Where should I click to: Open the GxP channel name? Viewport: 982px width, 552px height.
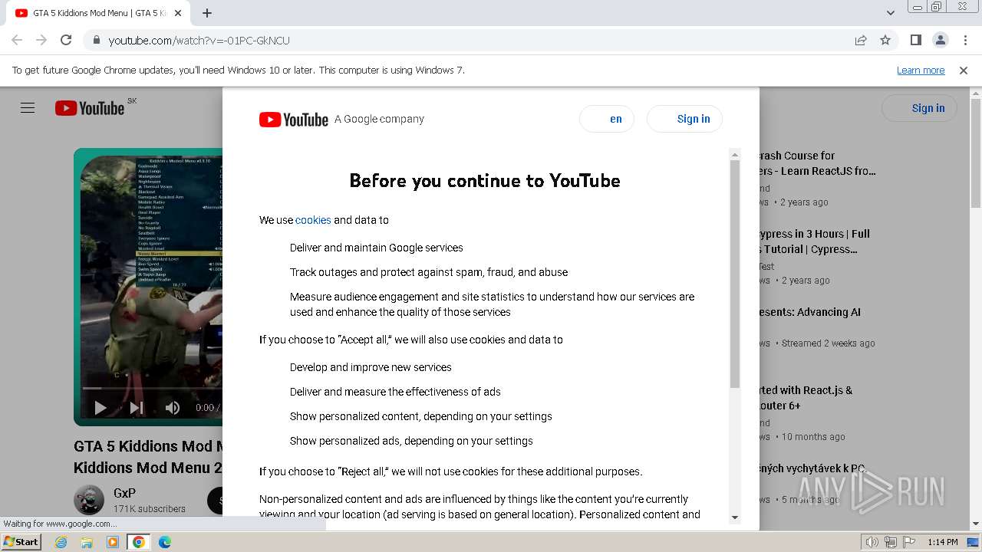pos(124,493)
